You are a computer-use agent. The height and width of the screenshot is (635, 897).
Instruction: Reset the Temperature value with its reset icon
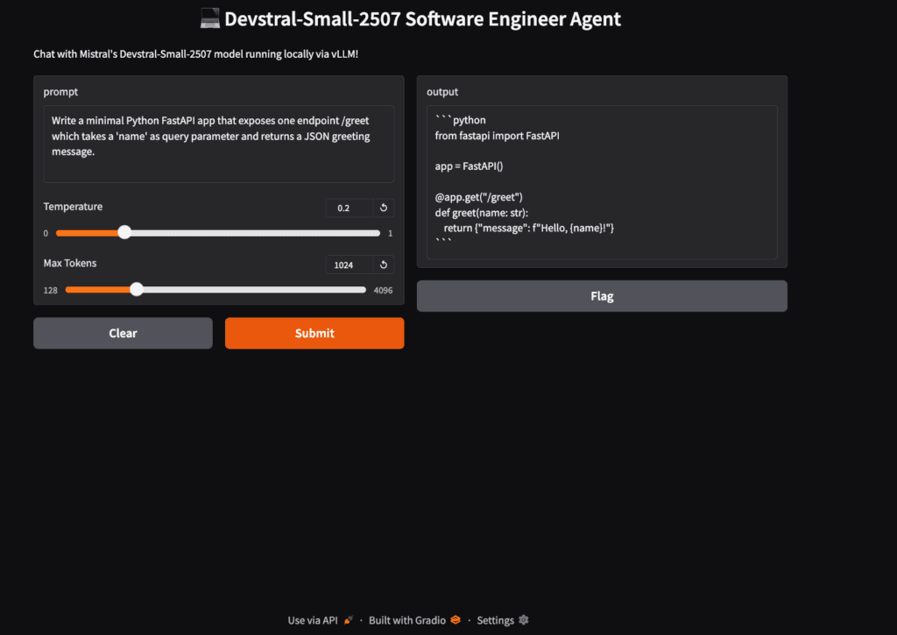click(x=384, y=208)
